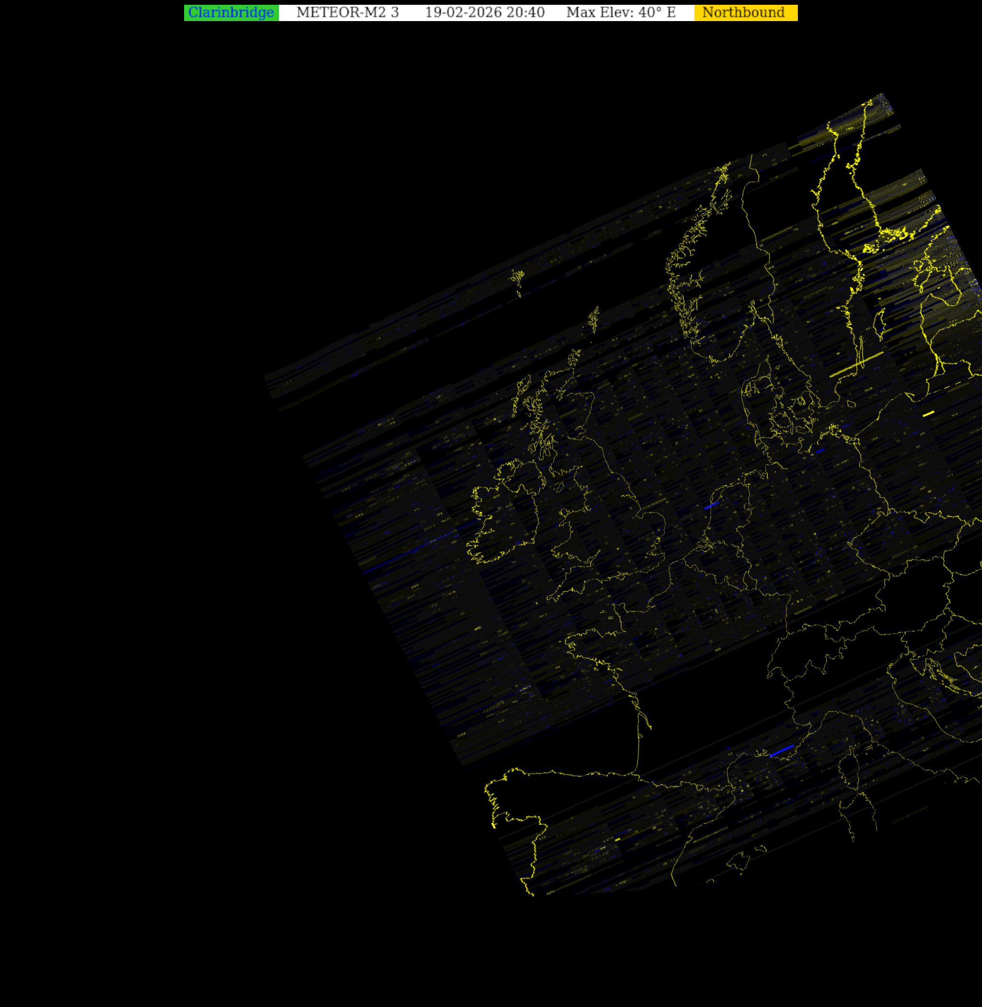Click the yellow Northbound direction label
Viewport: 982px width, 1007px height.
click(745, 13)
